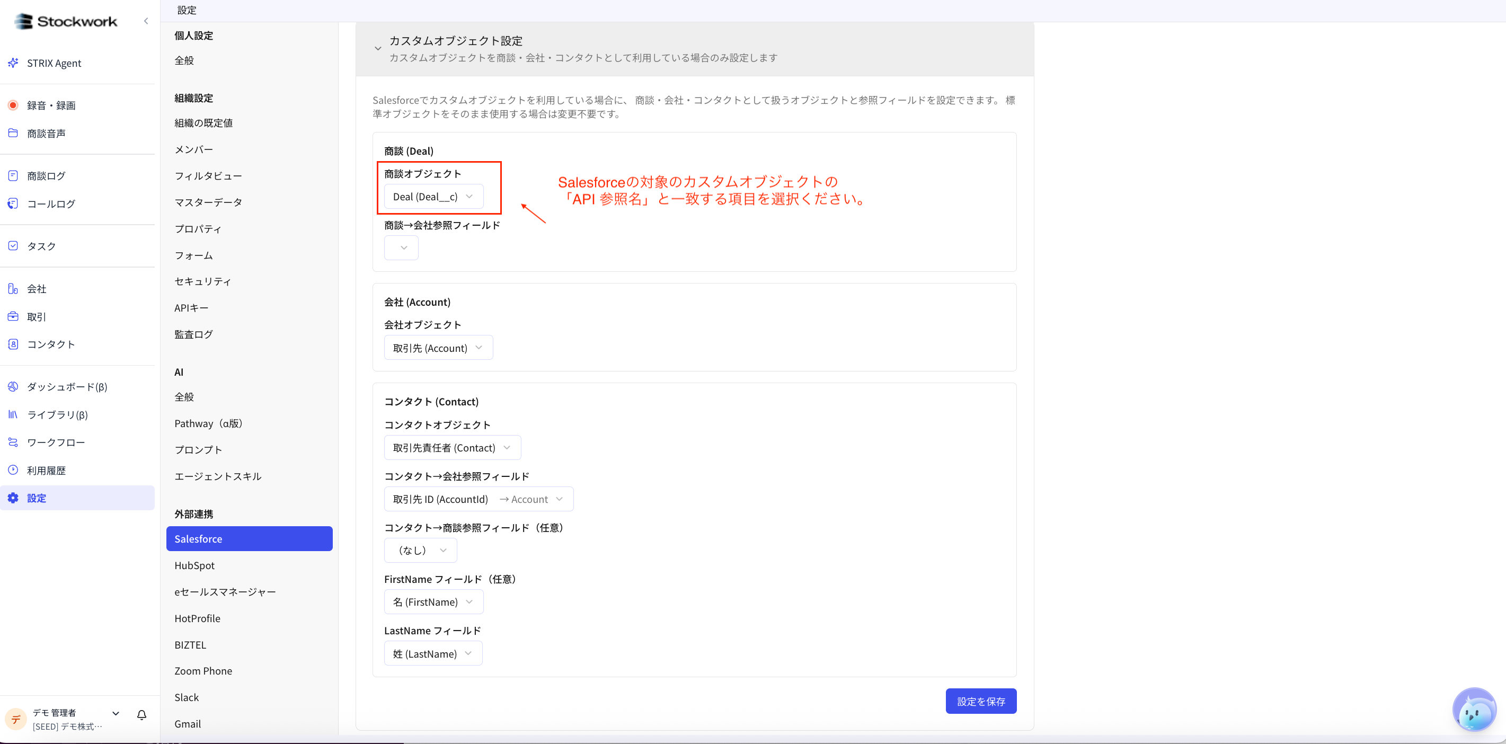Collapse the sidebar with the chevron
The image size is (1506, 744).
tap(146, 21)
